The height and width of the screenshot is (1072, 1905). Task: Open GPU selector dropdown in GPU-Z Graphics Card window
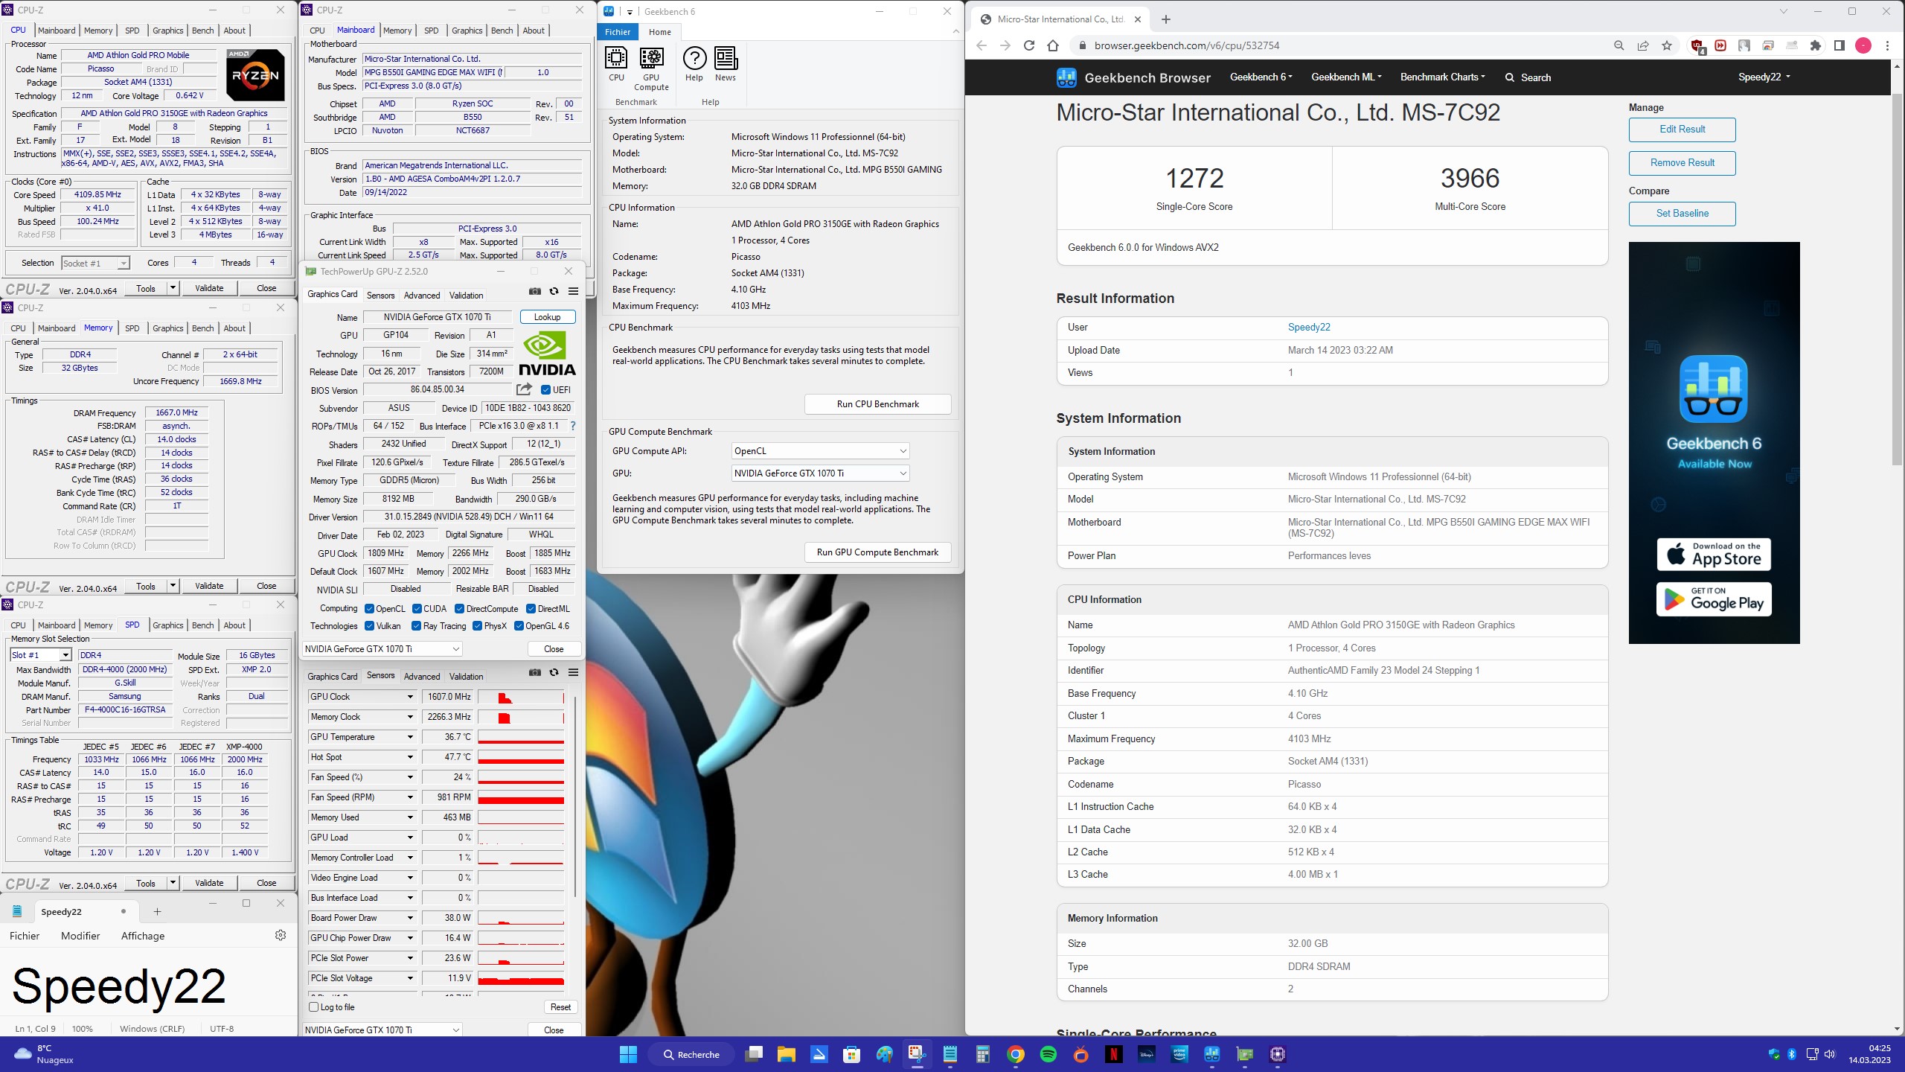click(382, 648)
